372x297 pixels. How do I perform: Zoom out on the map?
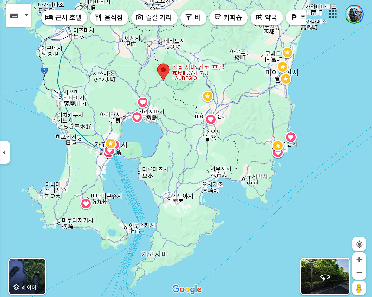359,273
